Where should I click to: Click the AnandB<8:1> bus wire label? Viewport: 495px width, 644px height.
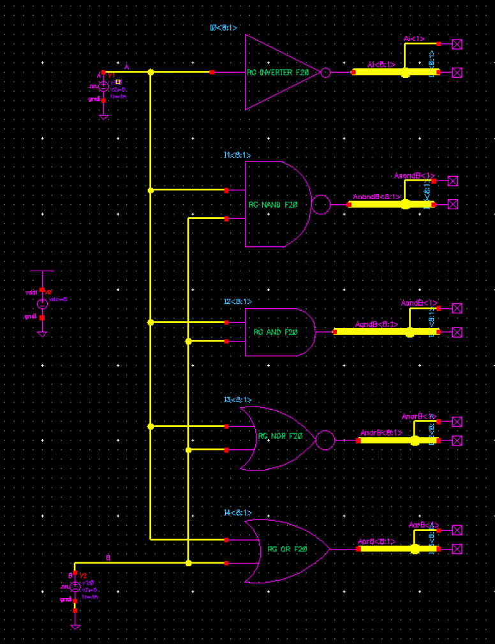pyautogui.click(x=377, y=197)
